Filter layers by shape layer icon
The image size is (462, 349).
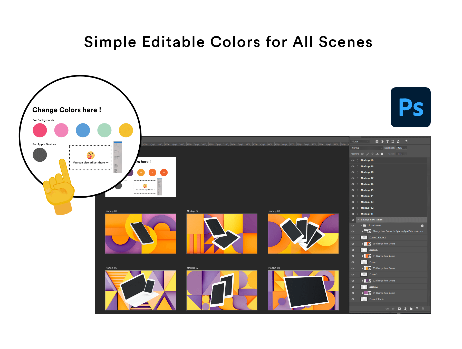point(393,142)
